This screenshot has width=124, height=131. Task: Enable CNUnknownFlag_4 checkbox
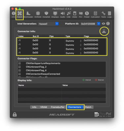pyautogui.click(x=19, y=70)
